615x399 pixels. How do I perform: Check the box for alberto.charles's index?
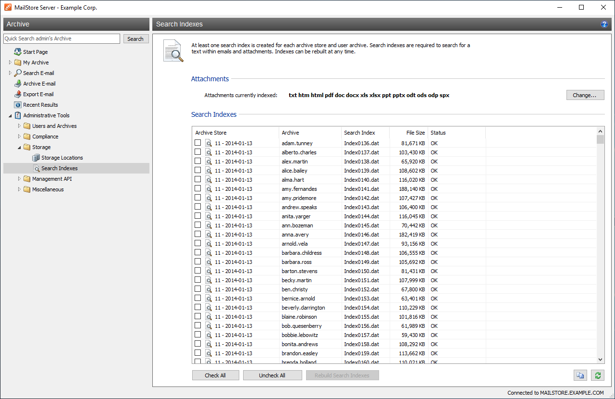(x=197, y=152)
